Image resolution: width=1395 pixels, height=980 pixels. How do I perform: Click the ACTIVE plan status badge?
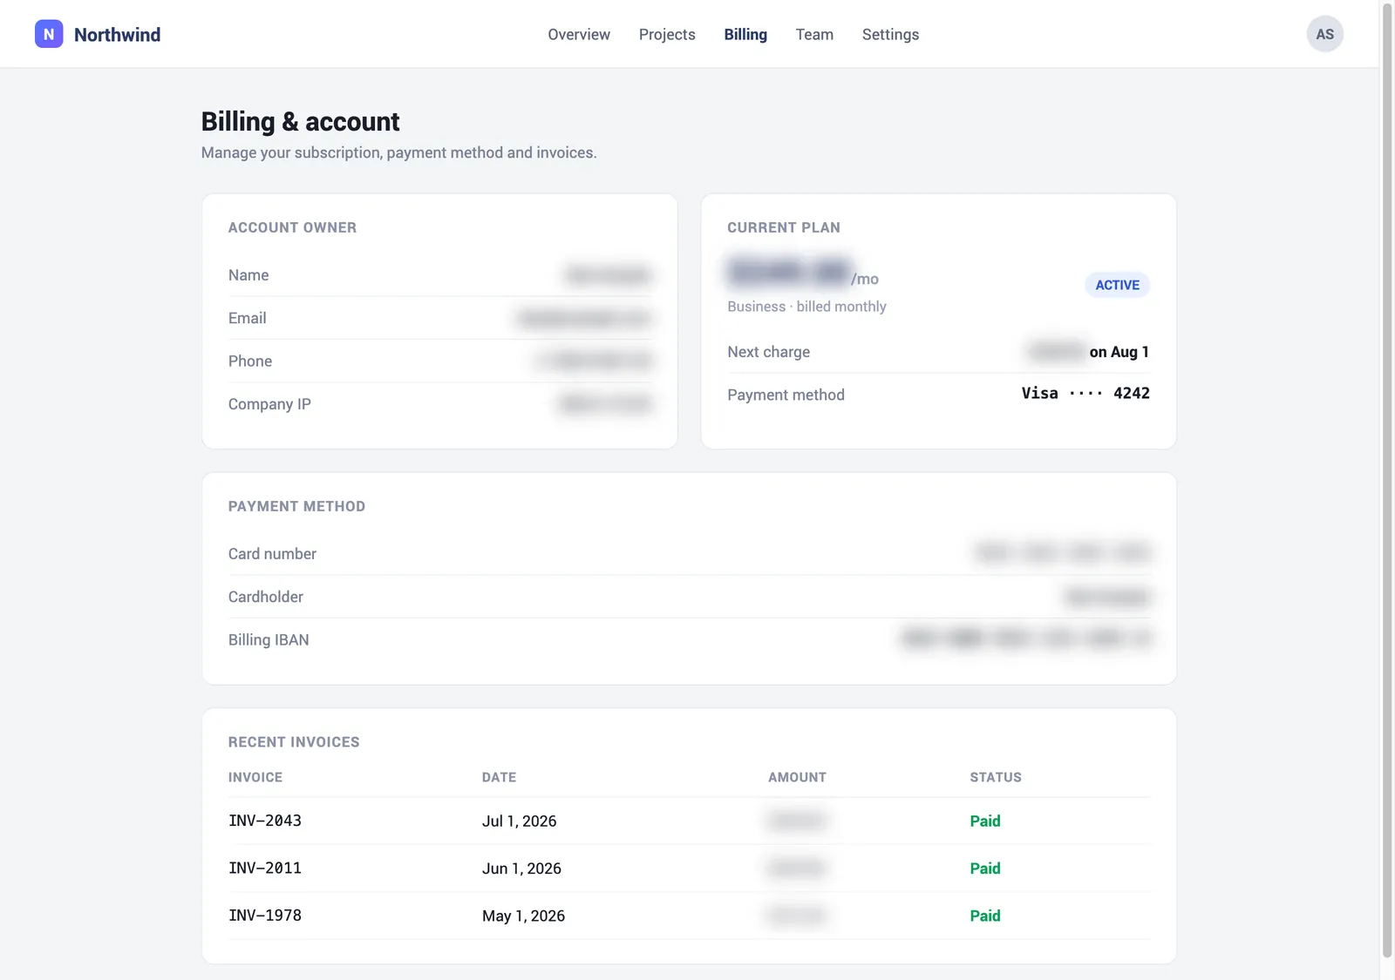(1117, 285)
